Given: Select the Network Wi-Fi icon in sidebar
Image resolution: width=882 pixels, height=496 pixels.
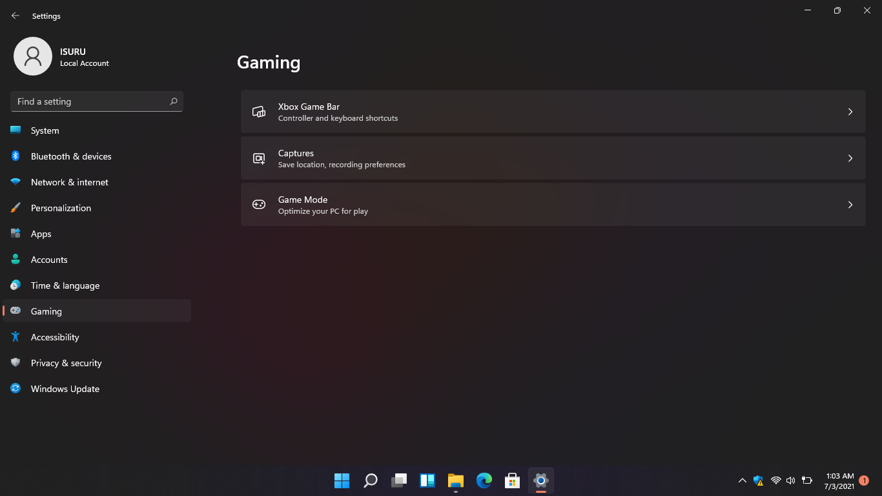Looking at the screenshot, I should tap(15, 182).
